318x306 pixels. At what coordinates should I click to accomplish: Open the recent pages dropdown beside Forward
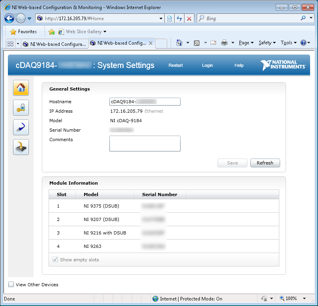pyautogui.click(x=29, y=19)
